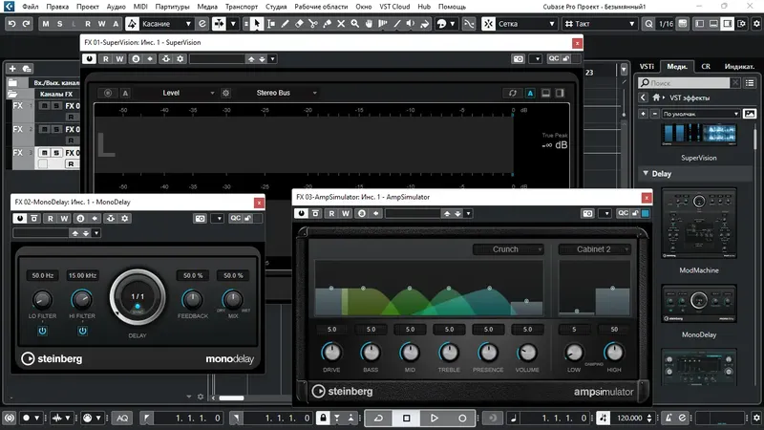Viewport: 764px width, 430px height.
Task: Toggle MonoDelay Hi Filter power button
Action: [82, 331]
